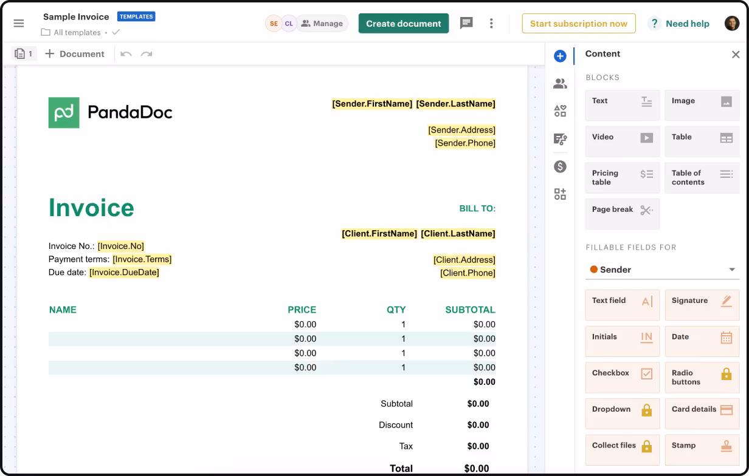
Task: Click the Manage collaborators button
Action: (322, 24)
